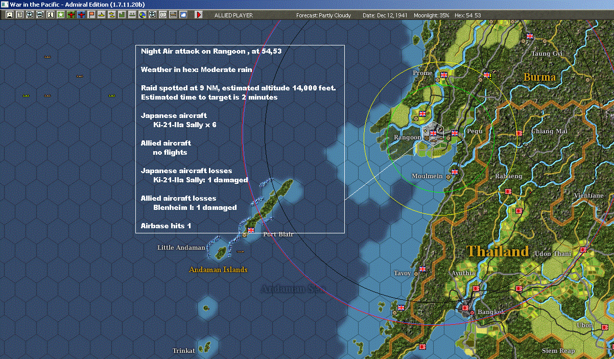Click the globe monitor icon left of the info icon
This screenshot has height=359, width=614.
coord(40,15)
